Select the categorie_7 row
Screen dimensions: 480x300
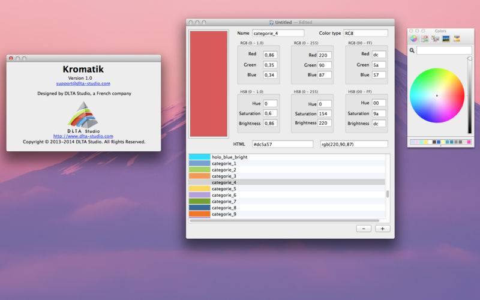pos(287,202)
